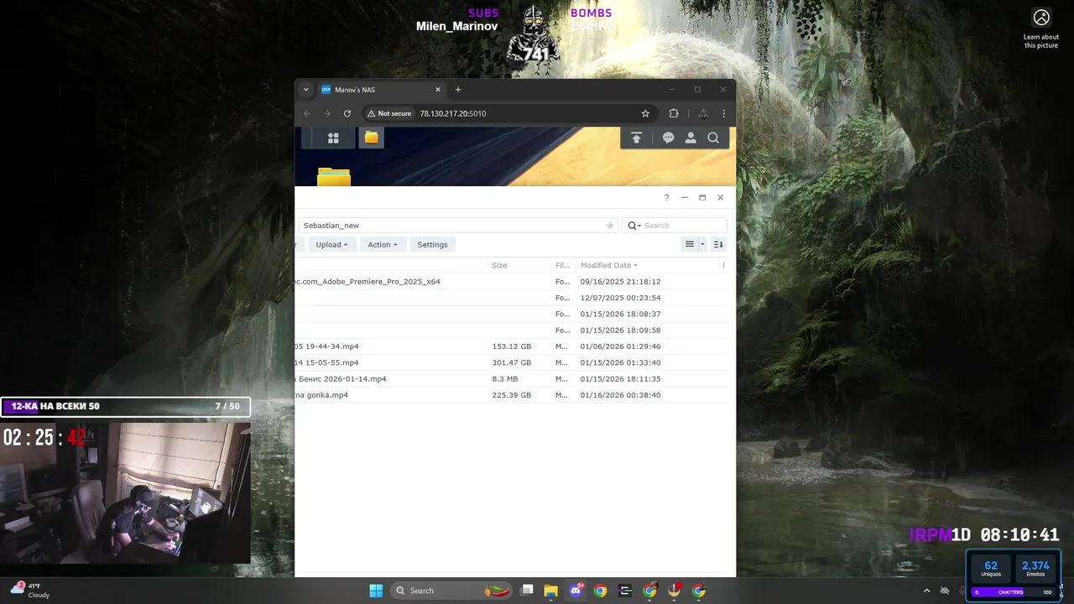Show hidden system tray icons chevron

point(926,591)
